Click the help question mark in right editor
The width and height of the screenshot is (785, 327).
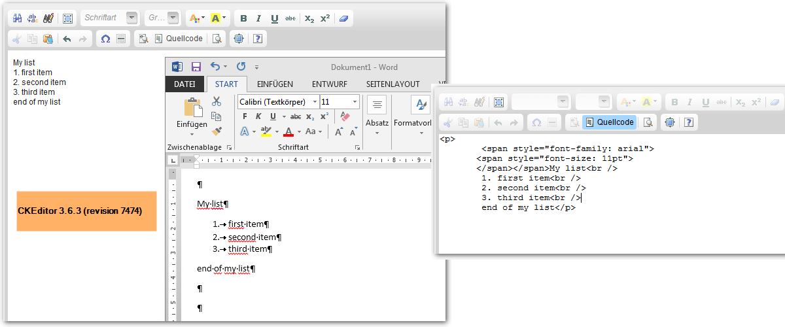tap(688, 122)
